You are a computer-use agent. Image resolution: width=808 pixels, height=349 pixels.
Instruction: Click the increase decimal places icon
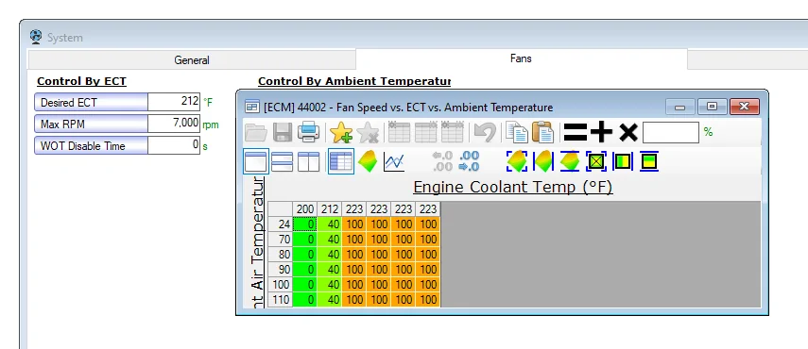coord(469,161)
